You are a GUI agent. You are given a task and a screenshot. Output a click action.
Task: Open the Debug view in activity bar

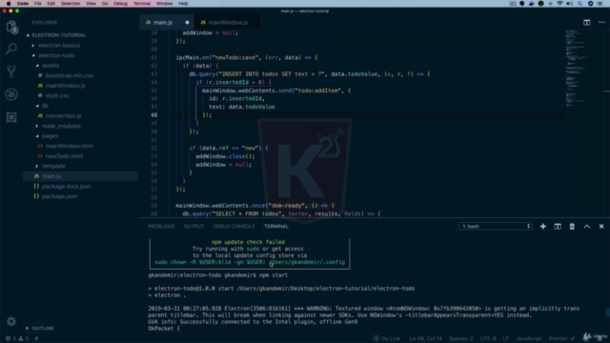(11, 94)
